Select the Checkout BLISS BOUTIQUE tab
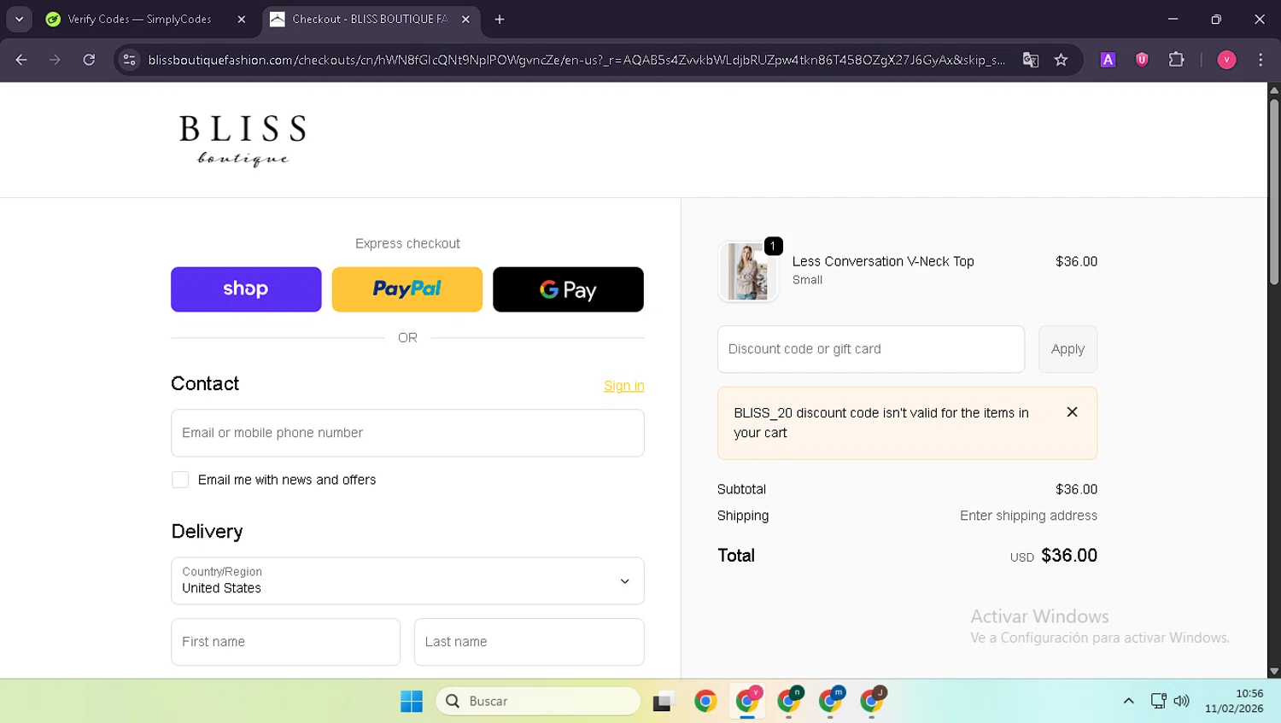This screenshot has width=1281, height=723. point(369,19)
